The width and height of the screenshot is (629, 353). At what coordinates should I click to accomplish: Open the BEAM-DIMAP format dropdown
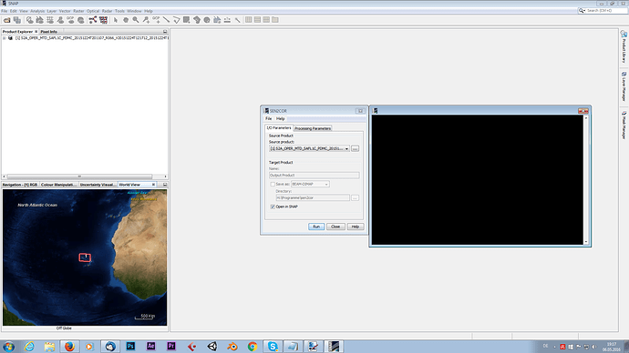coord(310,184)
